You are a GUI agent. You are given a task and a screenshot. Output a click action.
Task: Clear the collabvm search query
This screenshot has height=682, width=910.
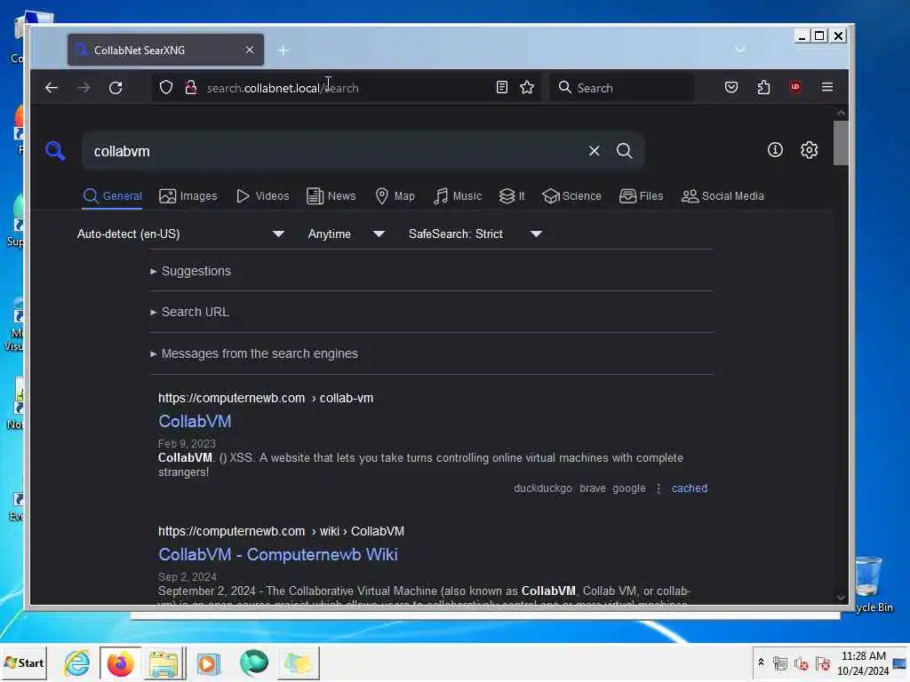coord(595,151)
